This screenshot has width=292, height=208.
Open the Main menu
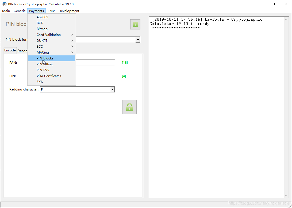point(6,11)
